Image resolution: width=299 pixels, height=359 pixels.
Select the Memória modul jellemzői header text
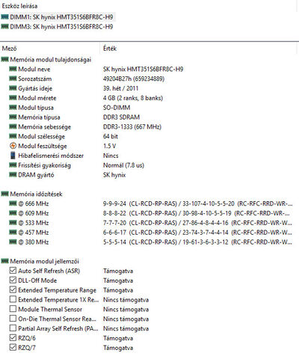coord(45,261)
